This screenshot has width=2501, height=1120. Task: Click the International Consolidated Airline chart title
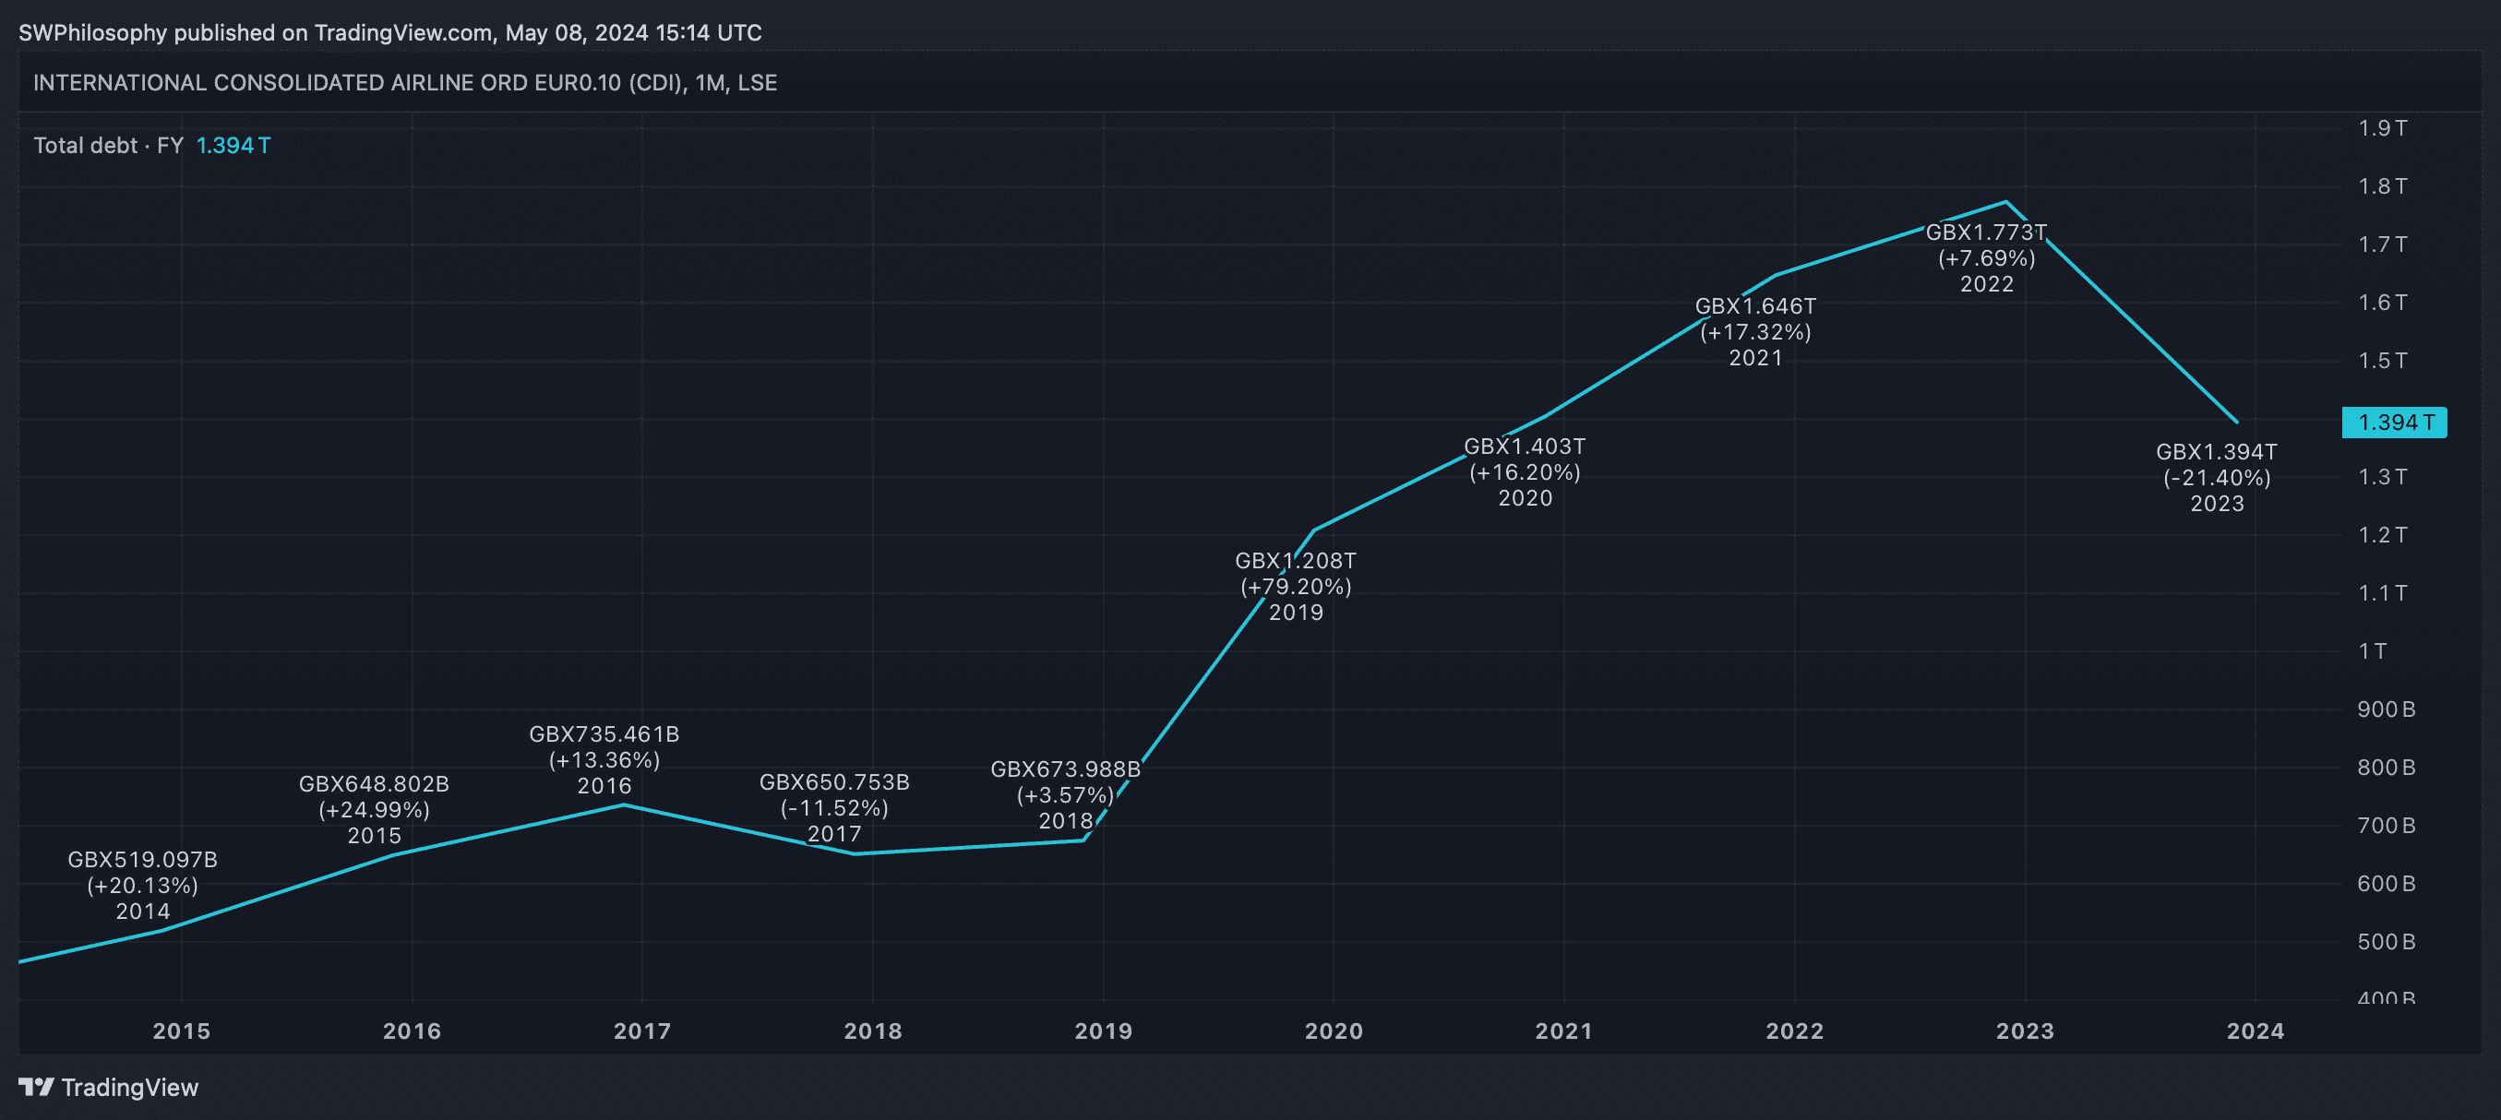405,82
